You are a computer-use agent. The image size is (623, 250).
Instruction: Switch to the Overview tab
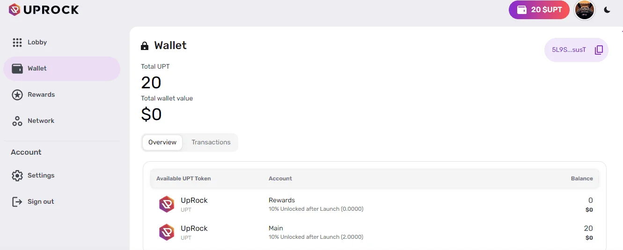tap(162, 143)
